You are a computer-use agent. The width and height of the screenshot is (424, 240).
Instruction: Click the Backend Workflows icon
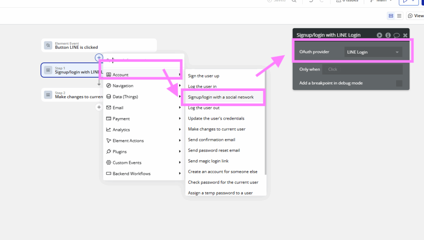(108, 174)
